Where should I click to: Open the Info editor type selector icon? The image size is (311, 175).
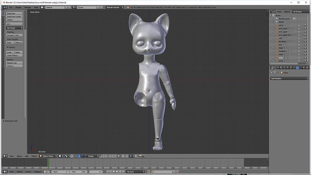4,7
